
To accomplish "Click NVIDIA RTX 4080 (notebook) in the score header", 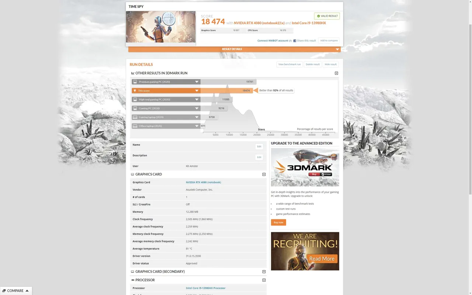I will (259, 23).
